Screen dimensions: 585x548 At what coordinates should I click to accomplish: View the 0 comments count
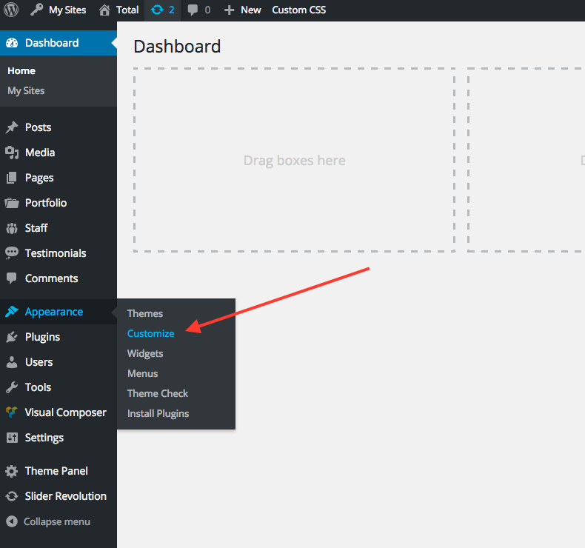coord(207,10)
